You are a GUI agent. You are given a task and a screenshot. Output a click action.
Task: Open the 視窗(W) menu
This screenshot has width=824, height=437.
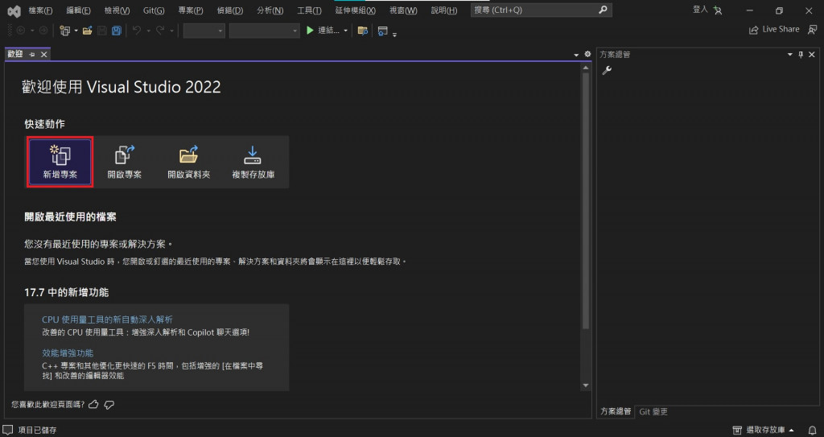[404, 10]
